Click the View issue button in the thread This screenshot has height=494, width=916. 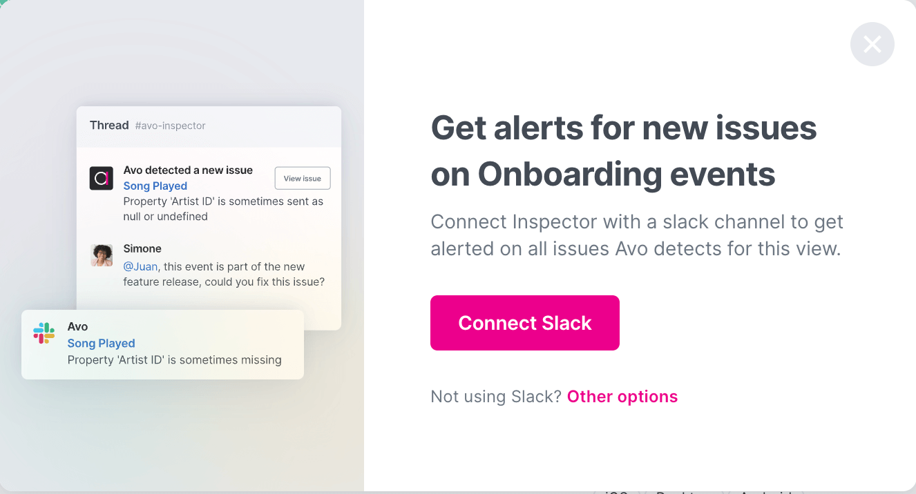(x=302, y=178)
